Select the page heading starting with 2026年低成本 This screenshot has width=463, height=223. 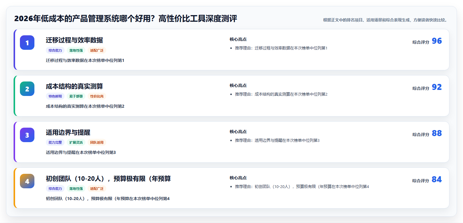click(126, 19)
